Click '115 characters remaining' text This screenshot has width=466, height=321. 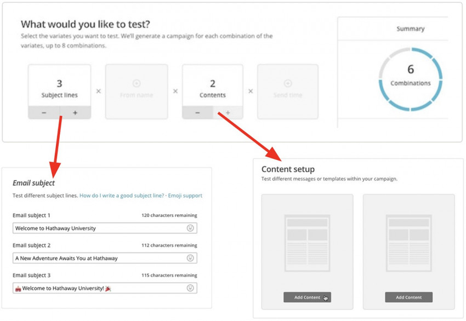tap(169, 276)
